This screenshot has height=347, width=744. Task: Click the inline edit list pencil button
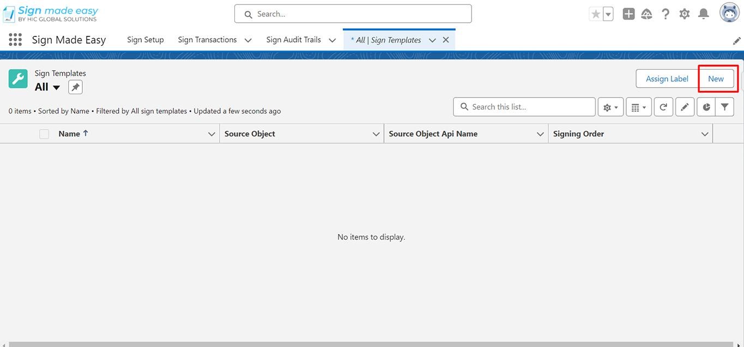coord(685,107)
